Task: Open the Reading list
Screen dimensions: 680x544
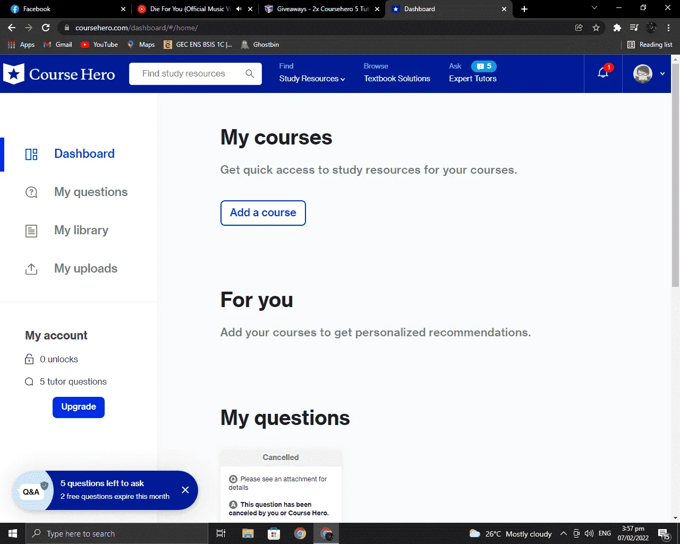Action: (x=650, y=45)
